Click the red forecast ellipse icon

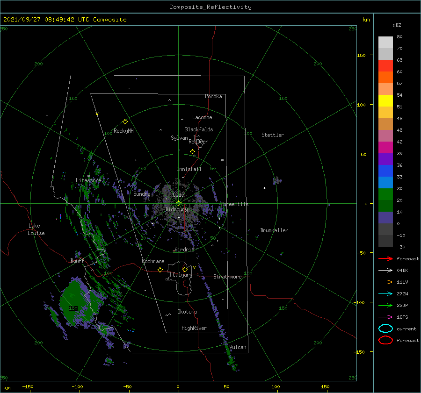point(385,340)
